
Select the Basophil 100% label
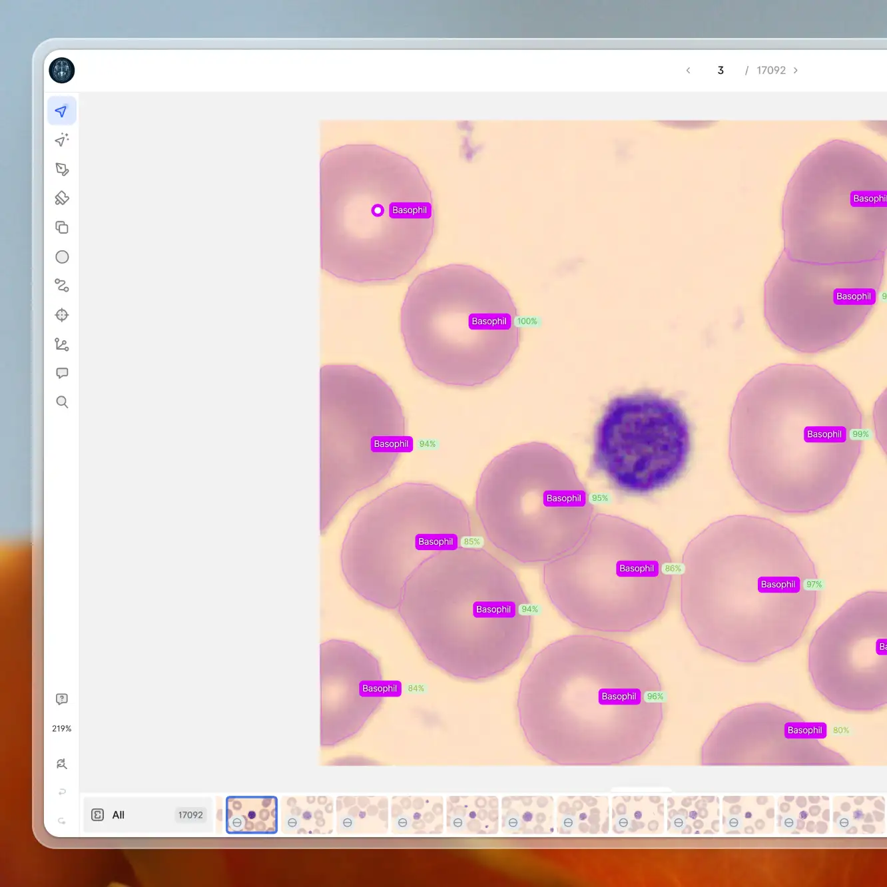(x=489, y=321)
